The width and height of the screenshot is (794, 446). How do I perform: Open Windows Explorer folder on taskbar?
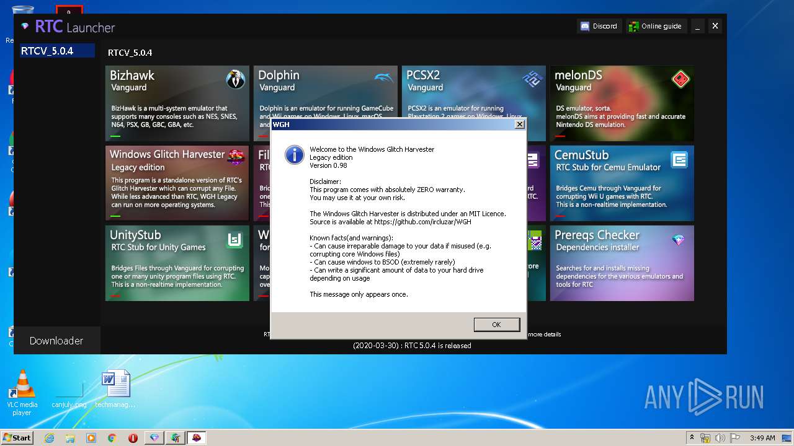click(x=70, y=438)
